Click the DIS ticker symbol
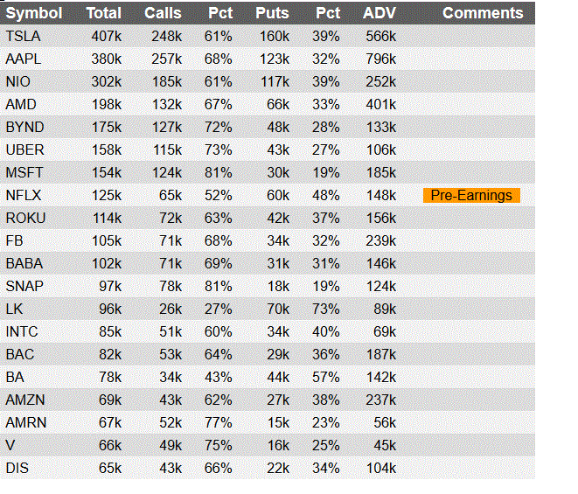Viewport: 578px width, 494px height. point(17,468)
